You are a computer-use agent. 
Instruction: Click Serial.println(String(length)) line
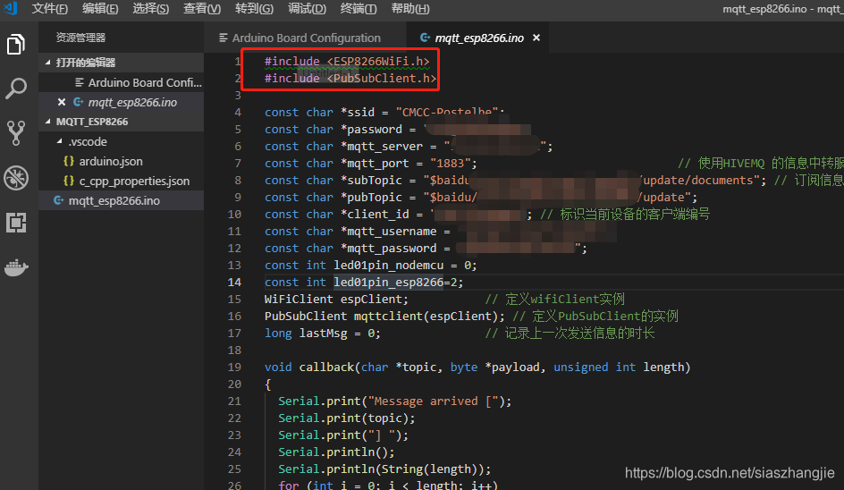(384, 469)
